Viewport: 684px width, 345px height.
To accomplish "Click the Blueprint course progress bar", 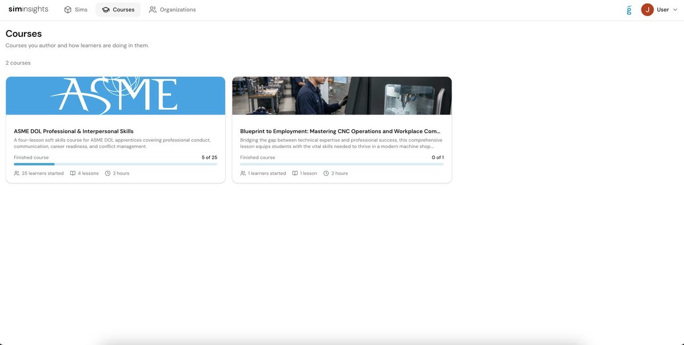I will [x=342, y=164].
